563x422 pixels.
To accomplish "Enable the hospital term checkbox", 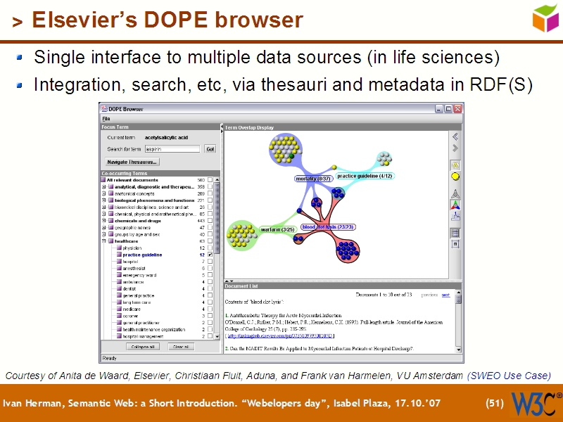I will point(210,261).
